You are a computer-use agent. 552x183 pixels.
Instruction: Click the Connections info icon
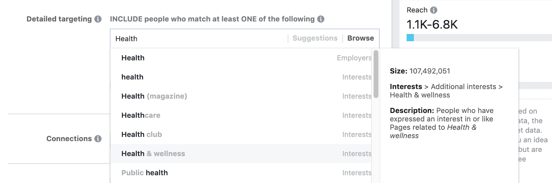point(98,139)
